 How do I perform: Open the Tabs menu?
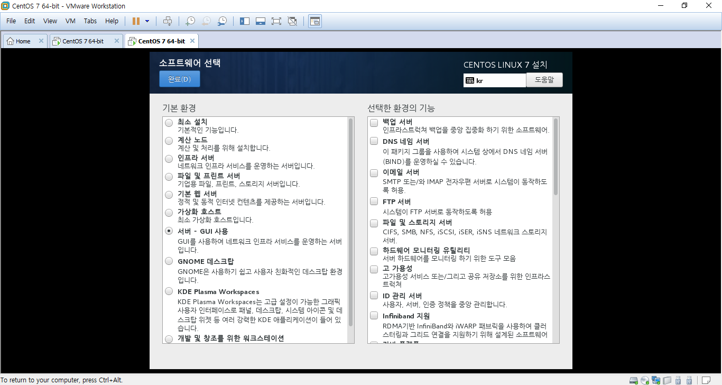tap(90, 21)
